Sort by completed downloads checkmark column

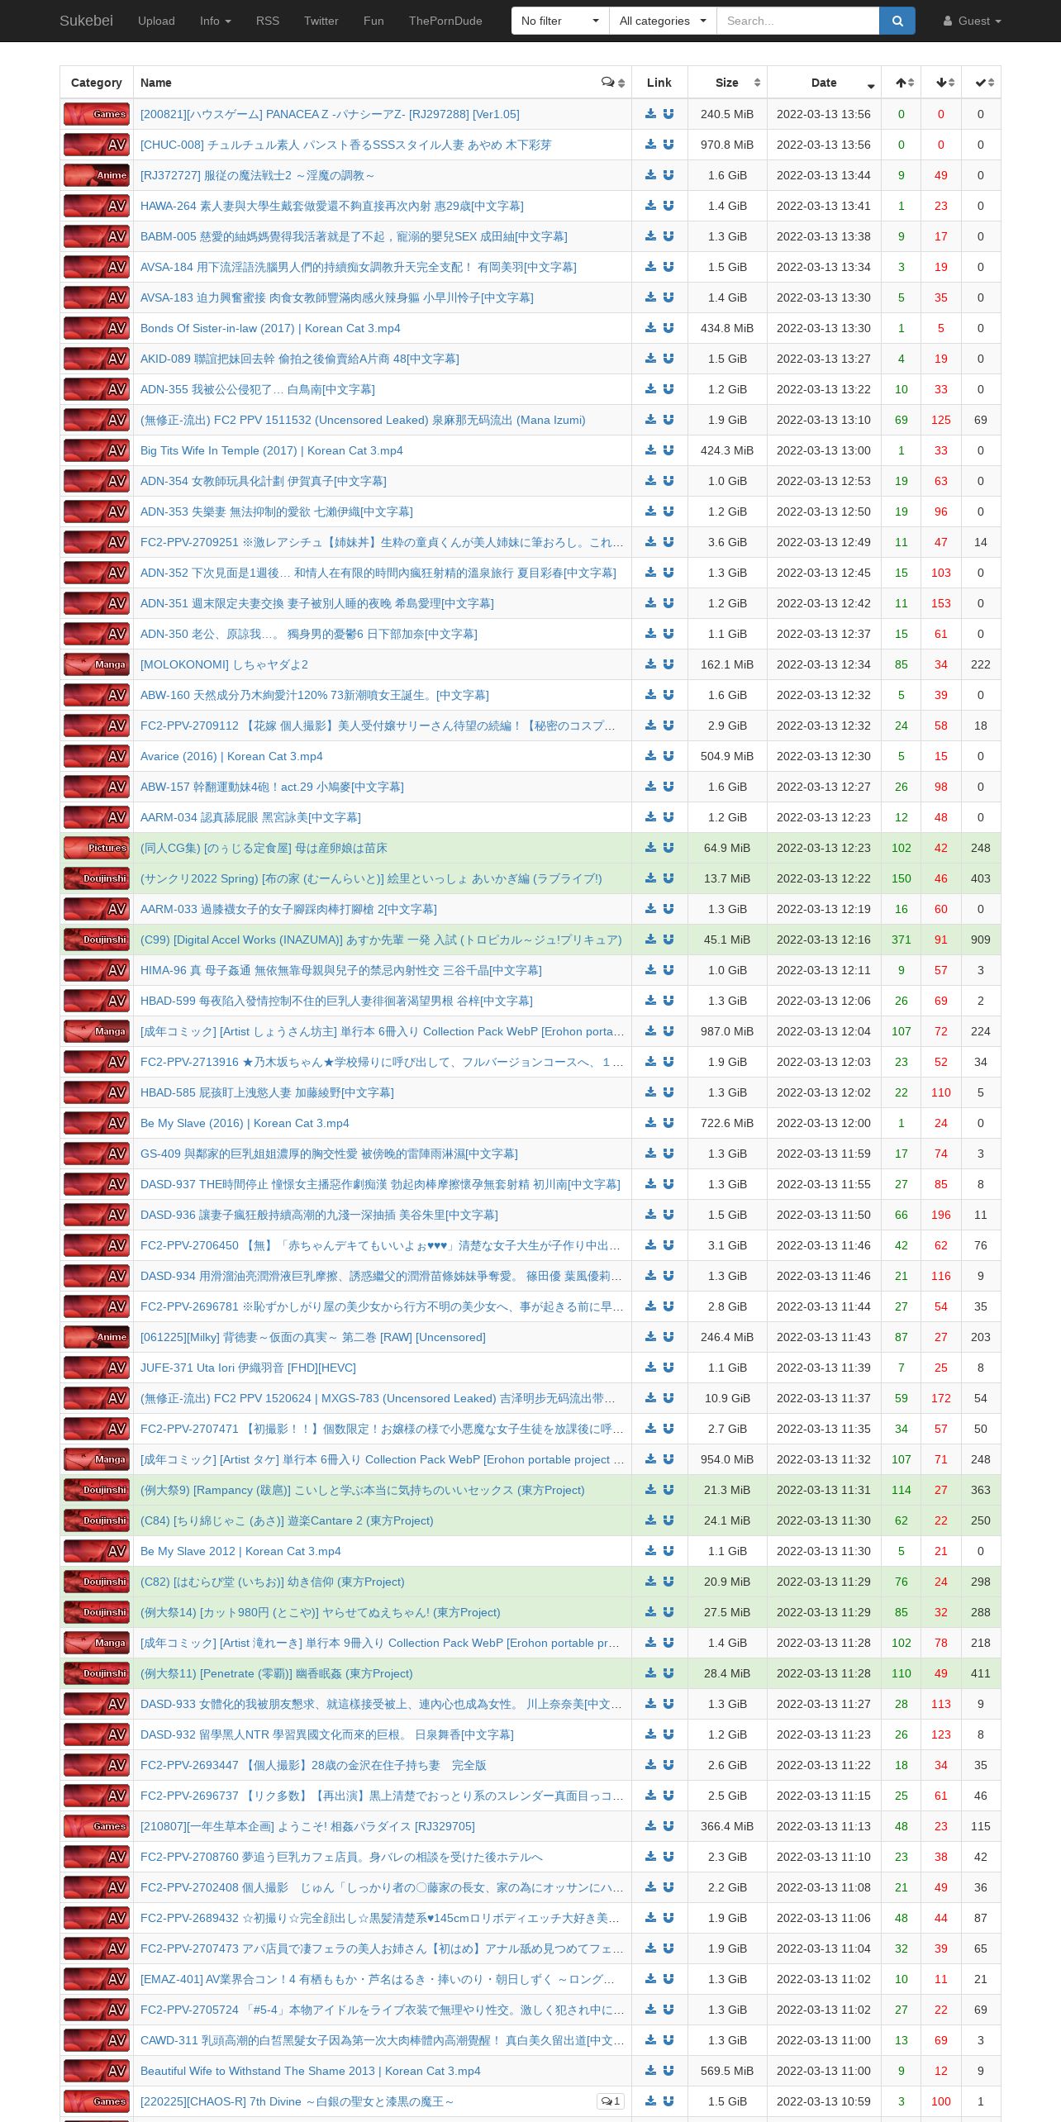[981, 83]
